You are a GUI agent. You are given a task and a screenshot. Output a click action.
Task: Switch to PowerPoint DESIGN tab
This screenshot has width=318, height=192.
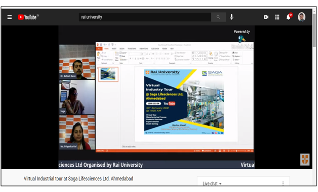(x=122, y=49)
